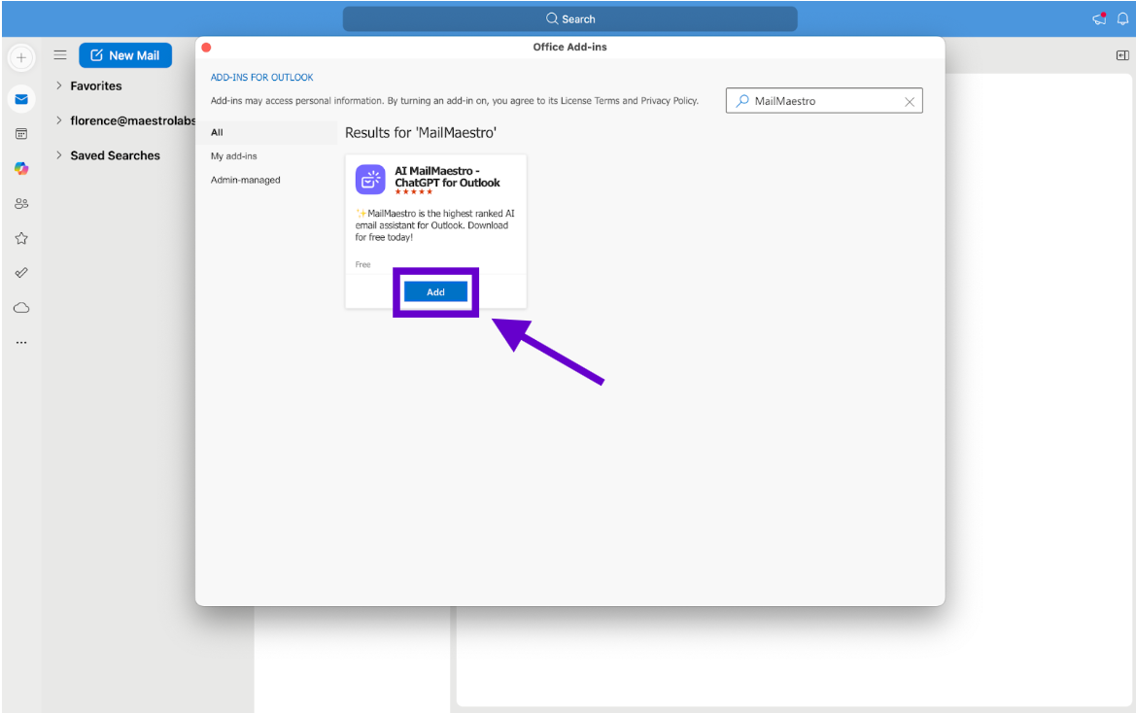
Task: Open the AI MailMaestro add-in icon
Action: (370, 180)
